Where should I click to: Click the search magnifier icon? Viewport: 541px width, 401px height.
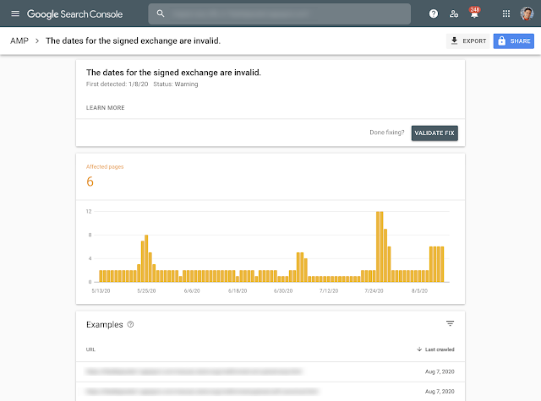coord(161,14)
